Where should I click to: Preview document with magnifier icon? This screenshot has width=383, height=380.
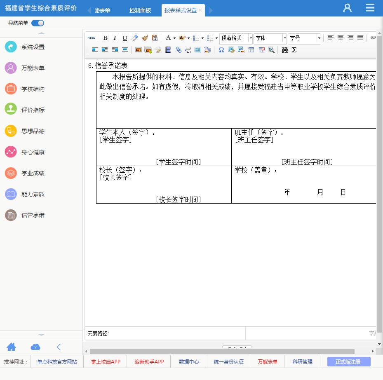coord(271,50)
